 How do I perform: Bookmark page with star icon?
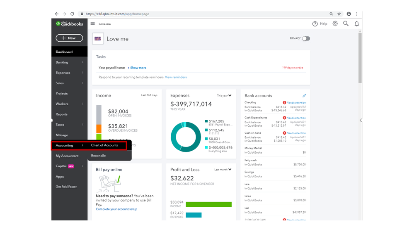tap(339, 14)
